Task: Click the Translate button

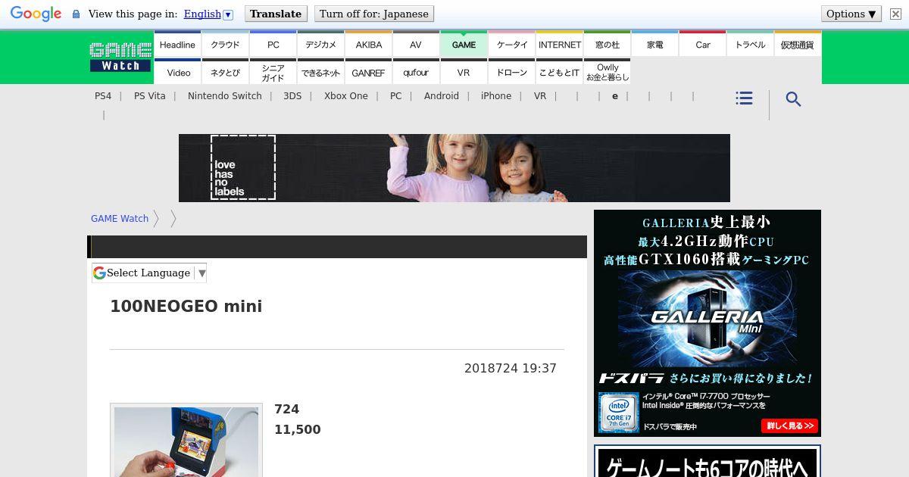Action: 276,14
